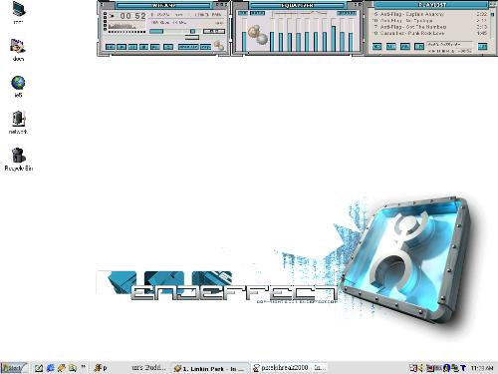Click the Winamp volume slider
Screen dimensions: 498x374
[156, 31]
